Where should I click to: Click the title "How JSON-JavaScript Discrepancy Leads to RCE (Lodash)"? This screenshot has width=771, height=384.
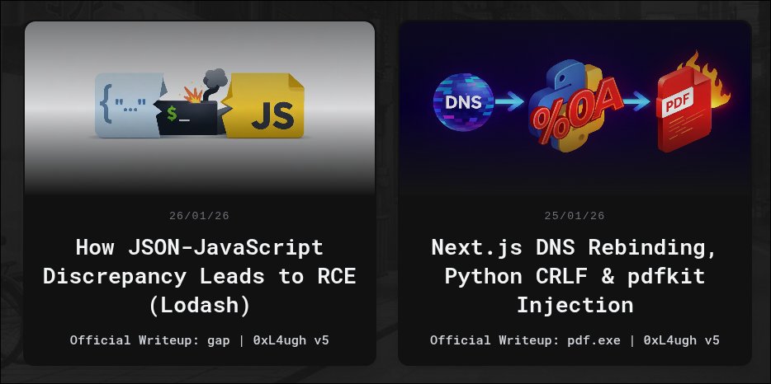200,276
